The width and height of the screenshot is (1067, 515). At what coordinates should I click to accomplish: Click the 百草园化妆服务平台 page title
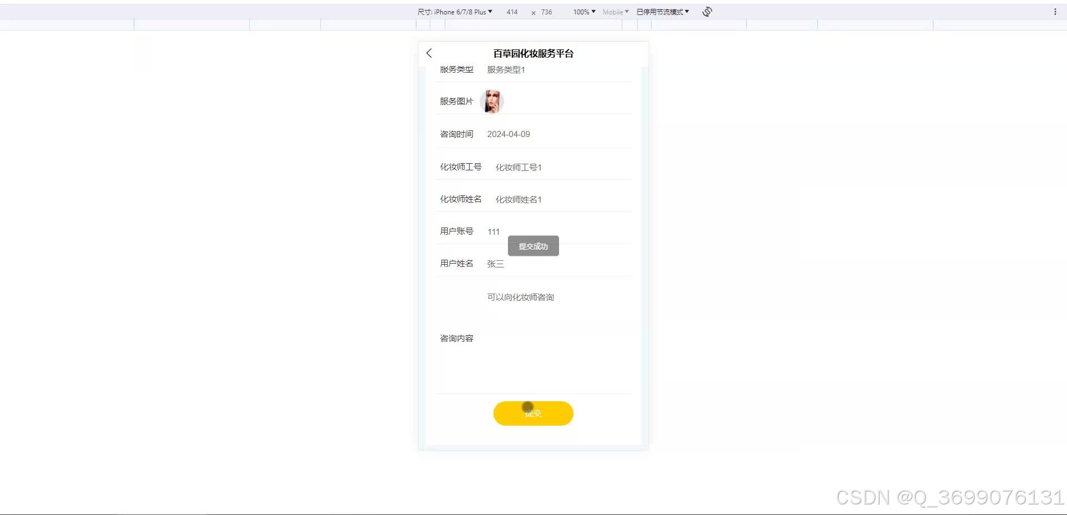pos(533,53)
